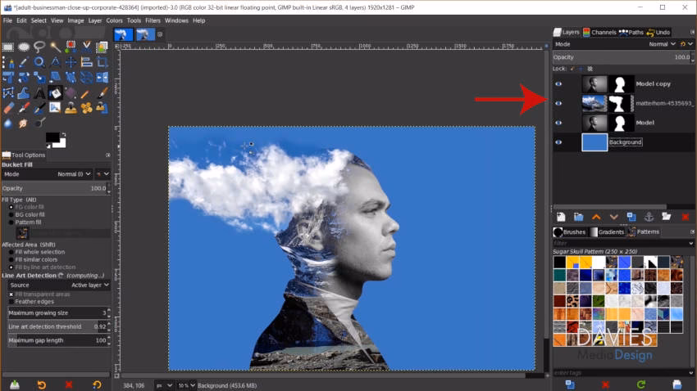Image resolution: width=697 pixels, height=391 pixels.
Task: Select the Alignment tool
Action: coord(86,62)
